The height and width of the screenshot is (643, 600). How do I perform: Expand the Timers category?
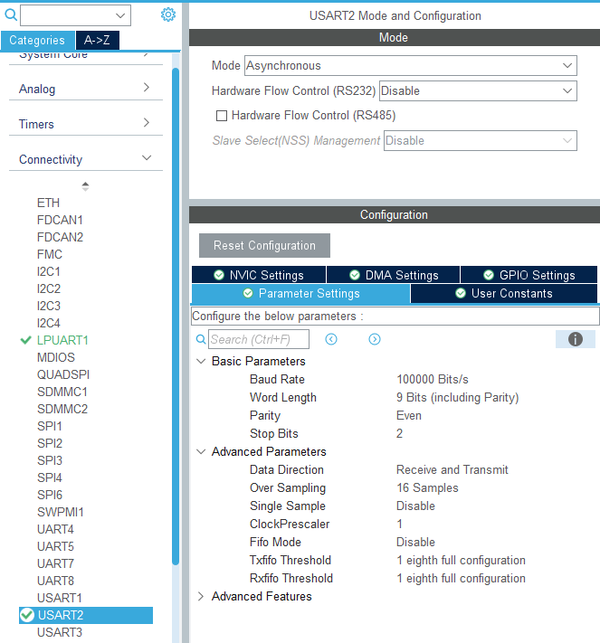tap(86, 124)
